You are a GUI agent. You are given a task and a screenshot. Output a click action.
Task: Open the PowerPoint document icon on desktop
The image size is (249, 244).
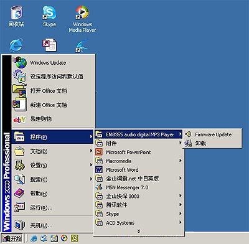click(49, 45)
